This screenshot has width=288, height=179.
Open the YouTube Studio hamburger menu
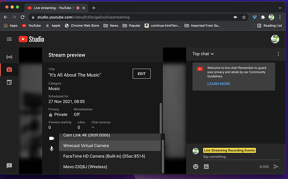click(9, 39)
